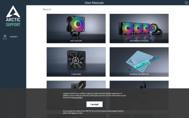Image resolution: width=189 pixels, height=118 pixels.
Task: Open the CONTACT sidebar link
Action: pos(14,37)
